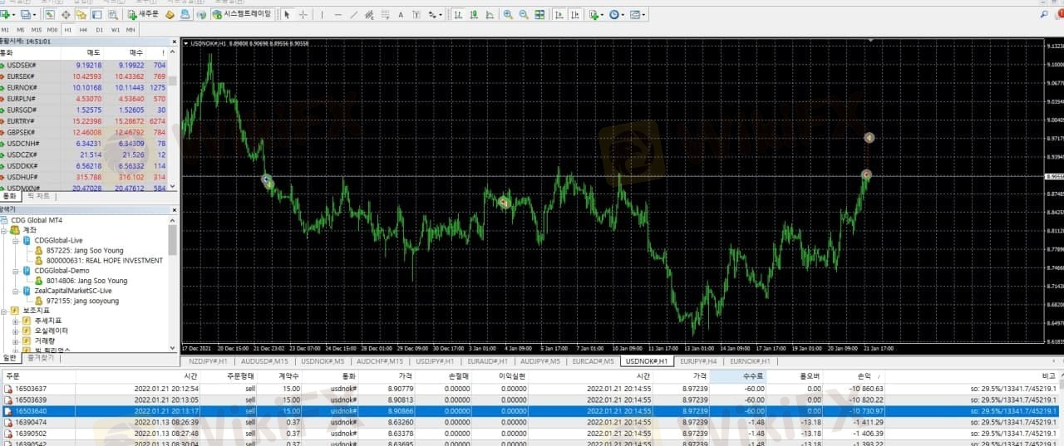Viewport: 1064px width, 446px height.
Task: Toggle the H4 timeframe button
Action: (x=83, y=30)
